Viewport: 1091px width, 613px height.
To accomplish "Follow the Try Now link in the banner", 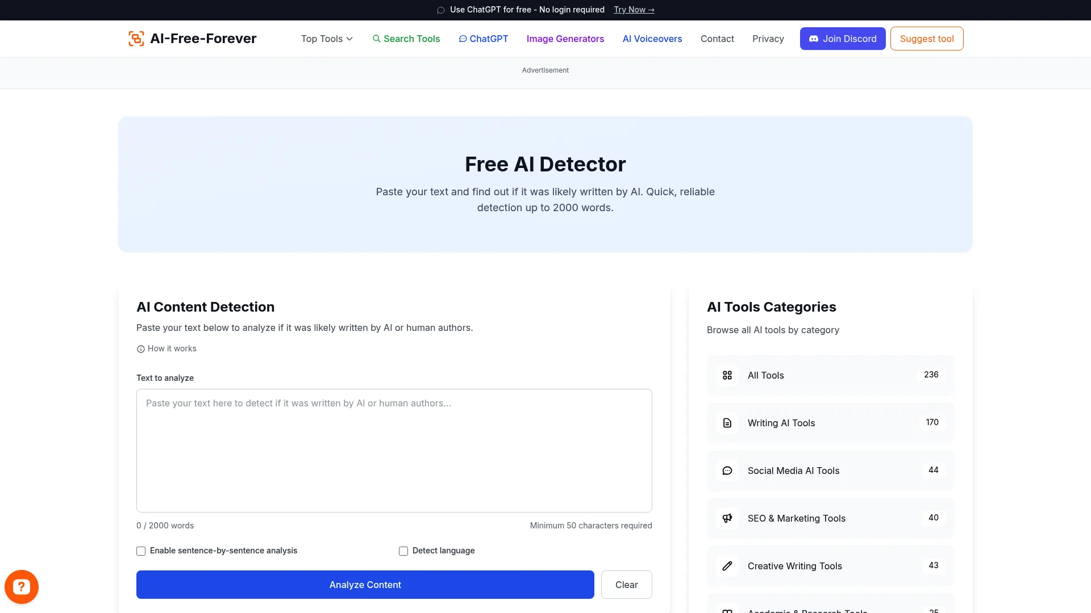I will (634, 10).
